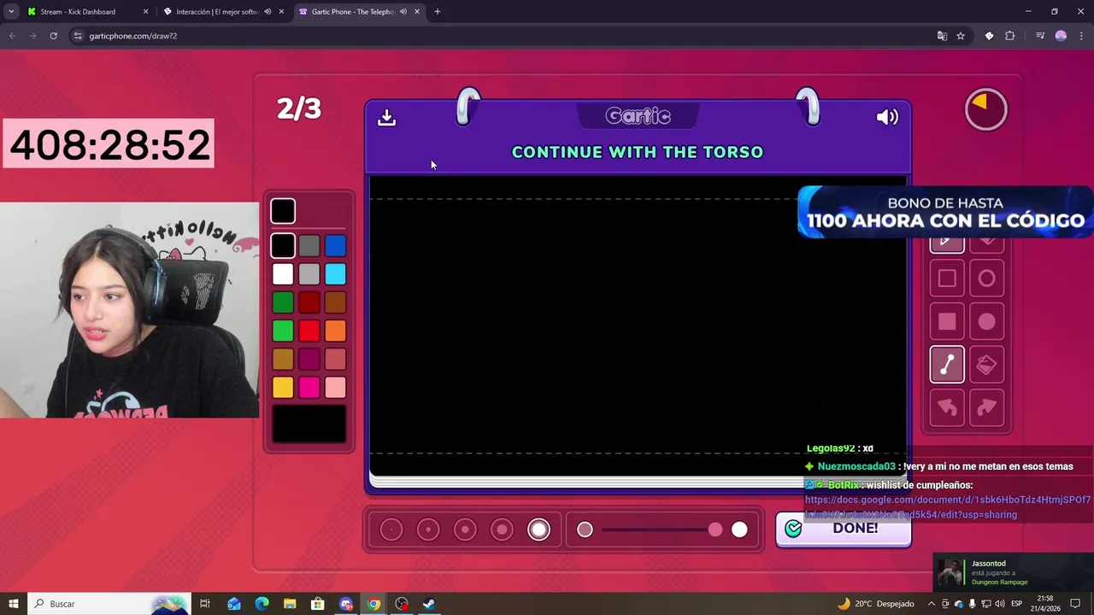Screen dimensions: 1094x615
Task: Redo the last stroke
Action: pyautogui.click(x=986, y=407)
